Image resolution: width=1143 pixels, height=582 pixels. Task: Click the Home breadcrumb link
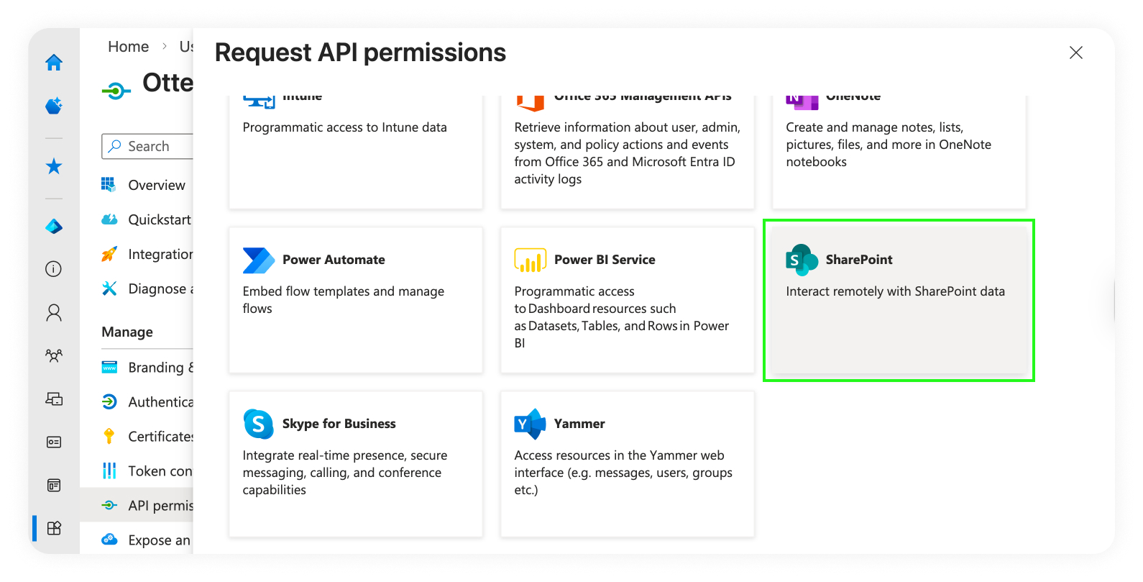(128, 47)
